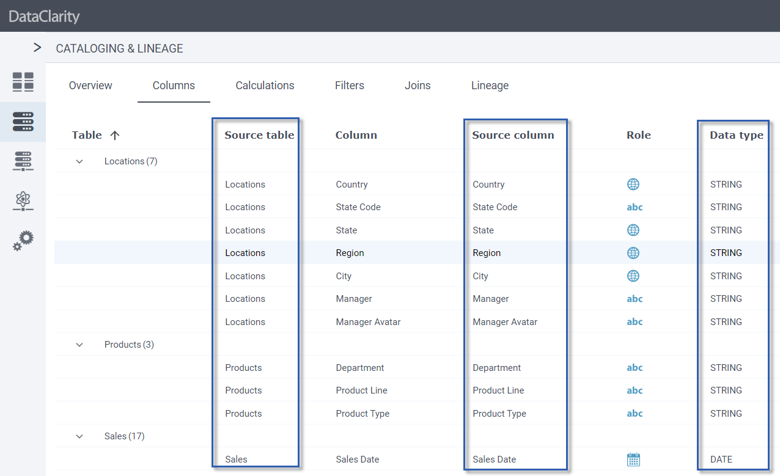780x476 pixels.
Task: Click the Product Line cell in Source column
Action: pos(498,390)
